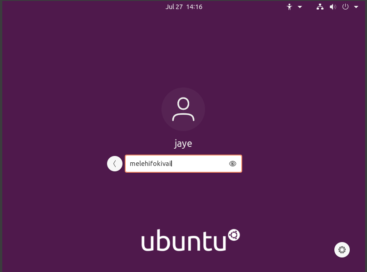Focus the password input field
367x272 pixels.
pyautogui.click(x=183, y=164)
